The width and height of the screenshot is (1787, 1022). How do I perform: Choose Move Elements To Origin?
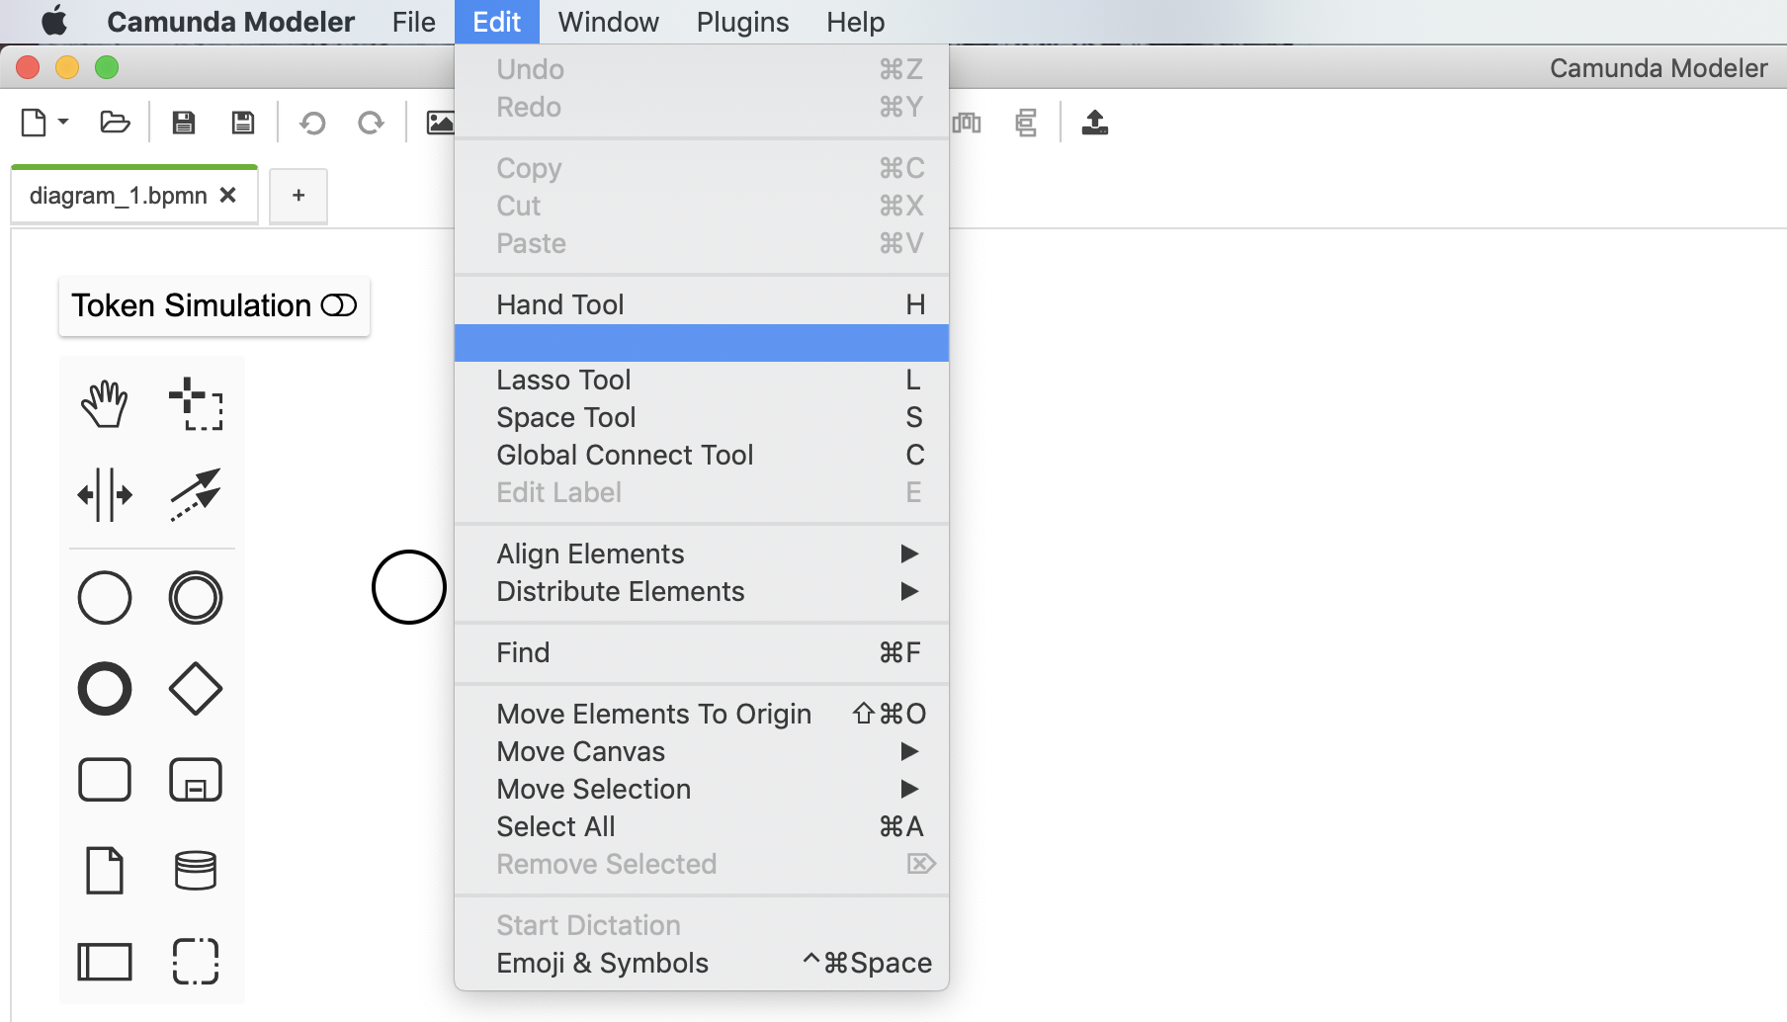click(702, 714)
